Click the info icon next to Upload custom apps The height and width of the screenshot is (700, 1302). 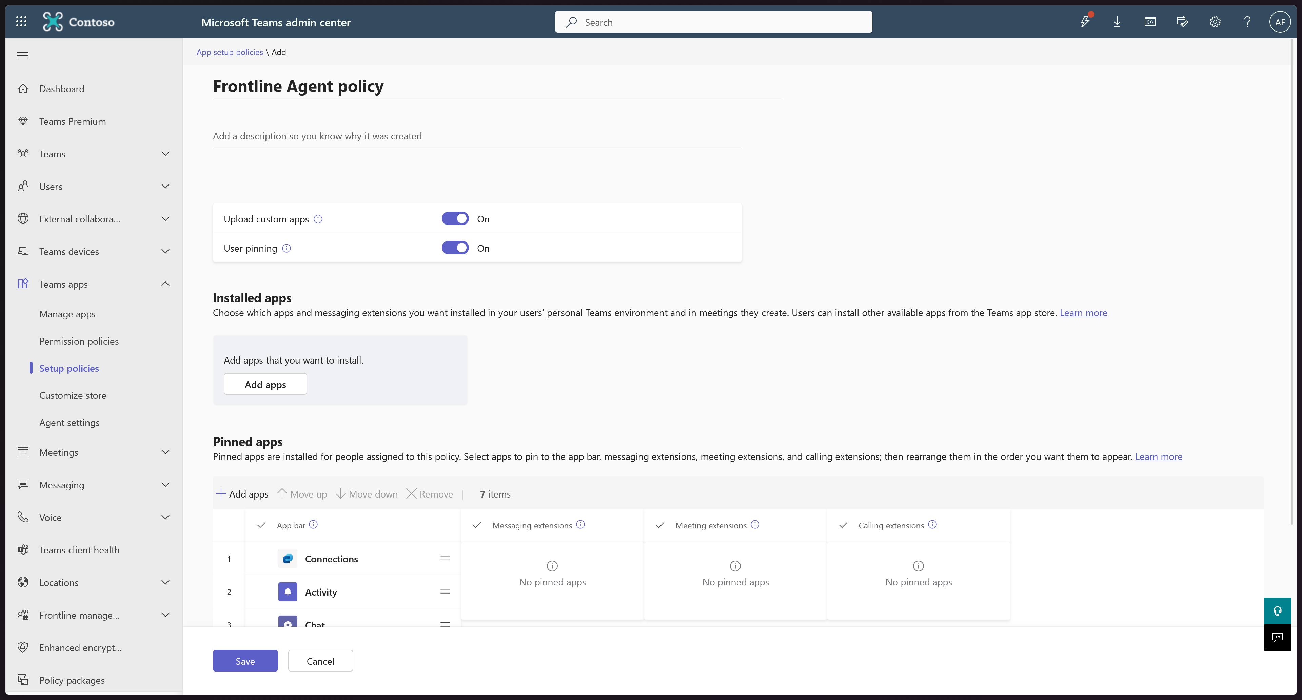[x=318, y=219]
